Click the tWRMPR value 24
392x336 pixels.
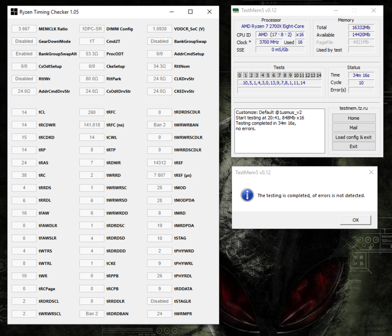(160, 314)
